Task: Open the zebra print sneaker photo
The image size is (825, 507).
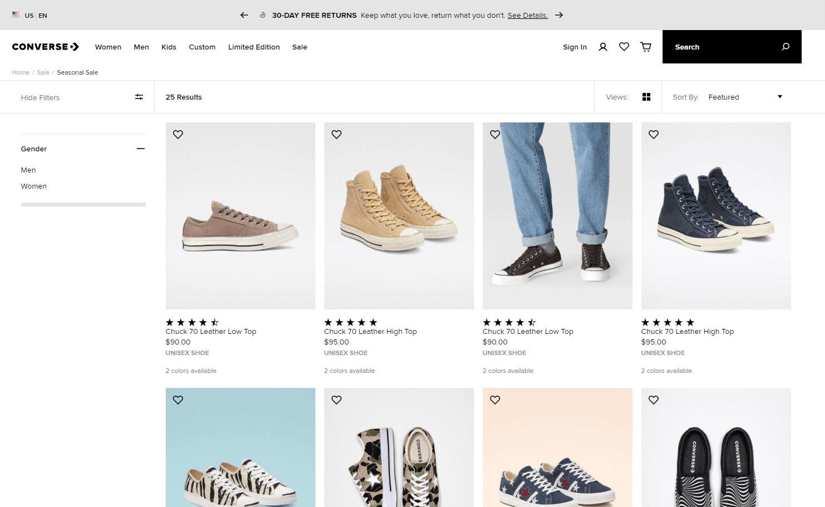Action: pos(240,447)
